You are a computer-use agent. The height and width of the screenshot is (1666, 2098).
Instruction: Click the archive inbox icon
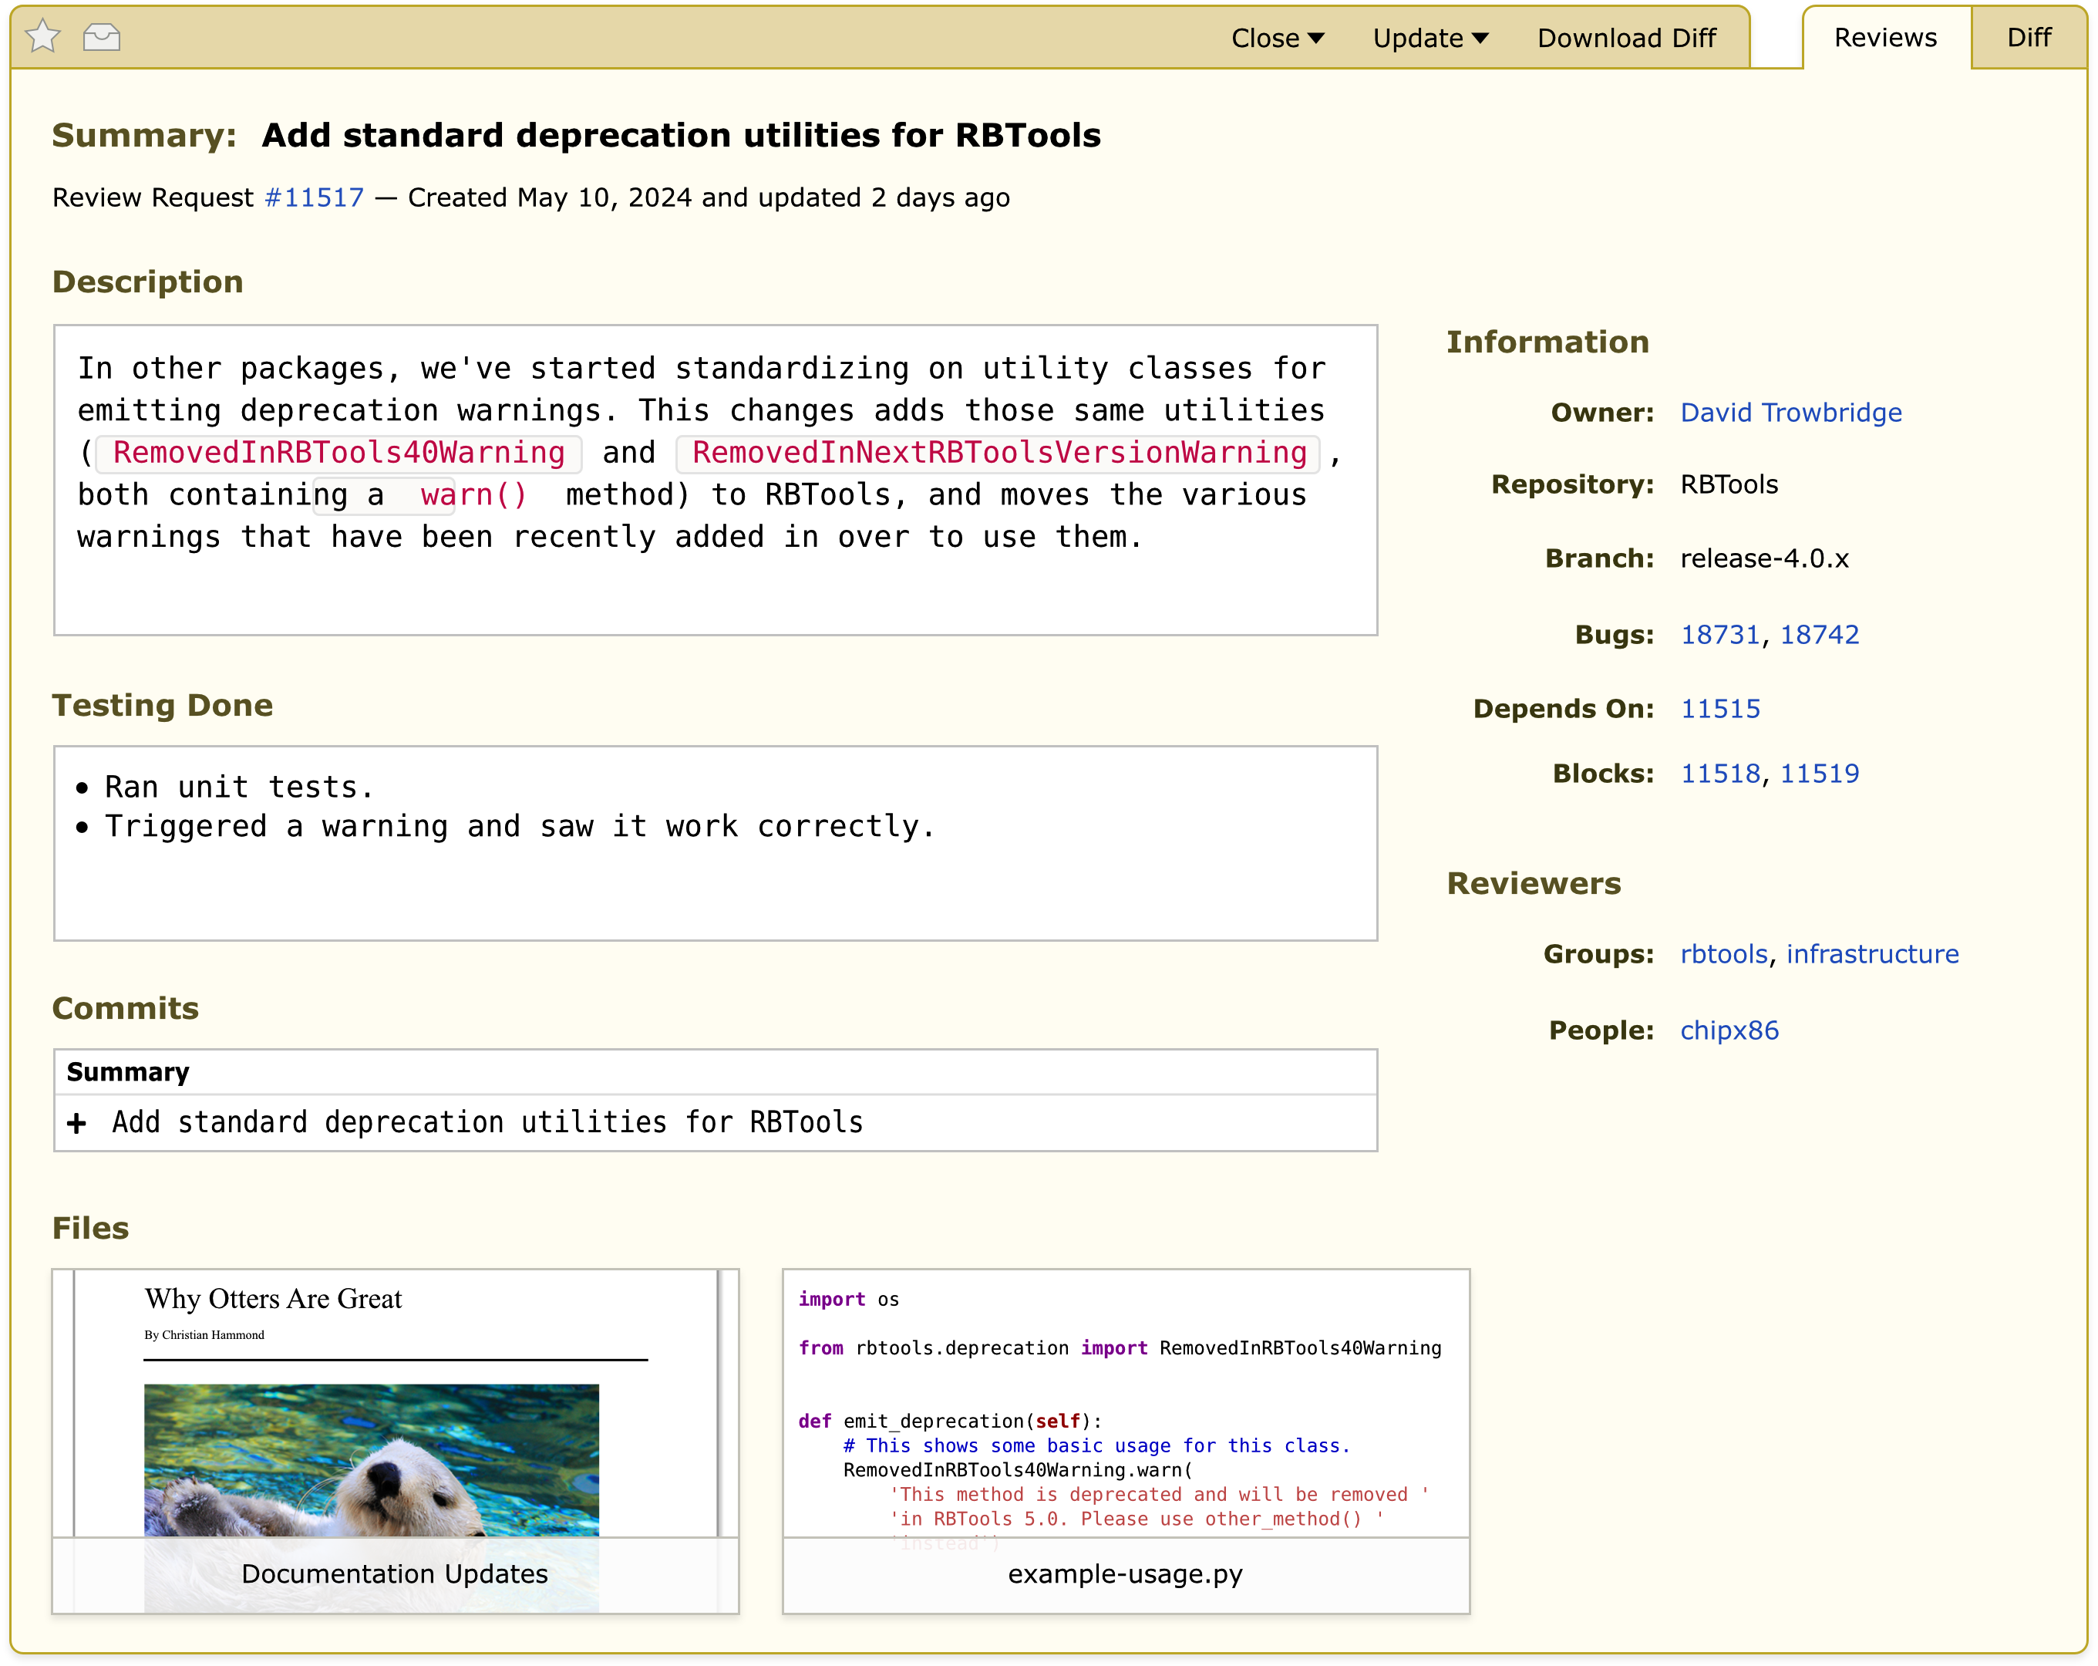[101, 37]
